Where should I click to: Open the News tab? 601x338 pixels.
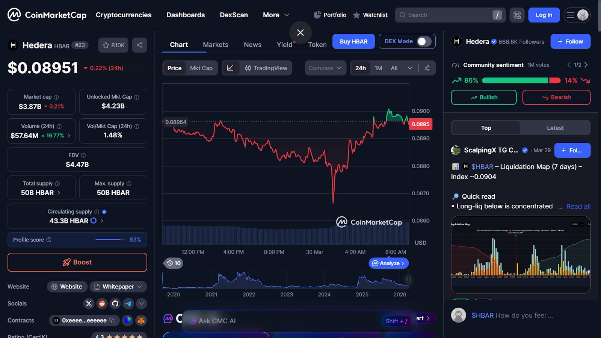coord(252,45)
